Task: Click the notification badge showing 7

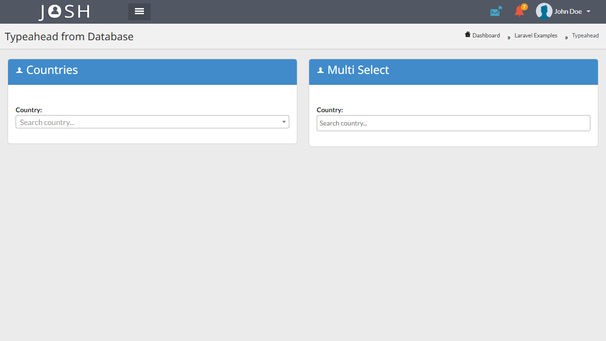Action: click(524, 8)
